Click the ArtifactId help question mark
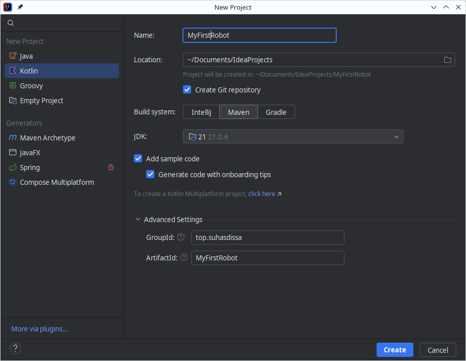 [x=184, y=257]
